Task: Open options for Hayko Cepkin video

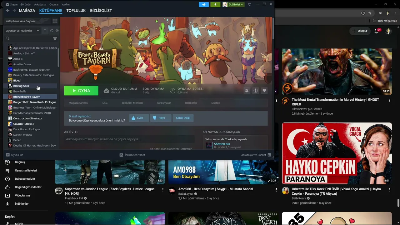Action: (390, 190)
